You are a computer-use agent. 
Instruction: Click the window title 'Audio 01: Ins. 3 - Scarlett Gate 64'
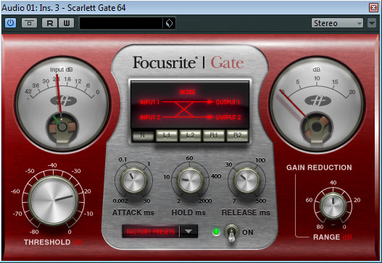(x=64, y=8)
